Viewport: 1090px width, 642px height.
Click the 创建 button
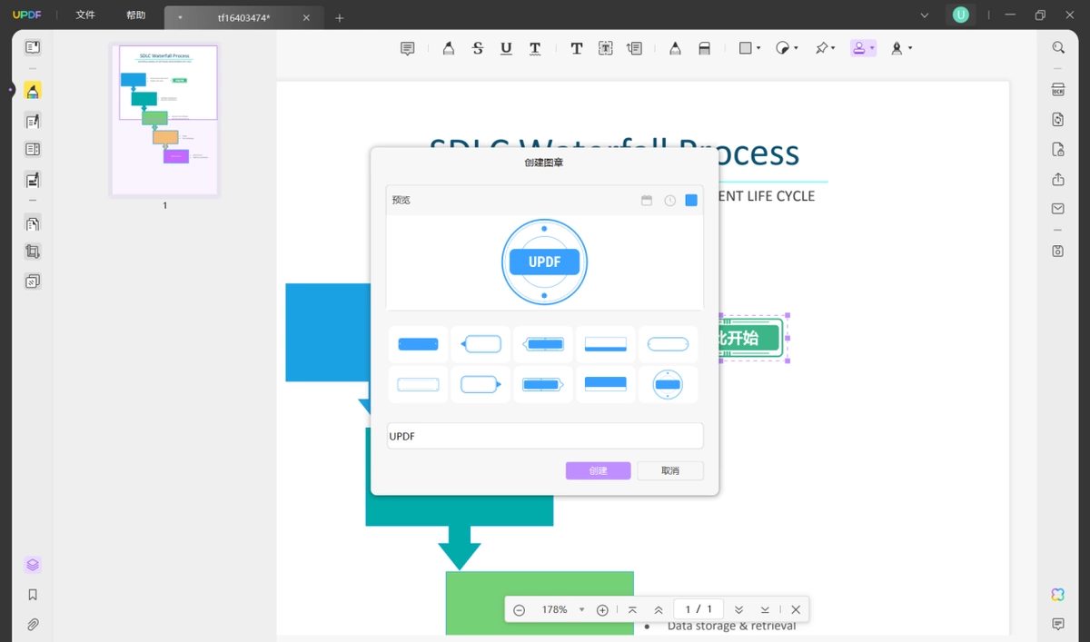(598, 470)
